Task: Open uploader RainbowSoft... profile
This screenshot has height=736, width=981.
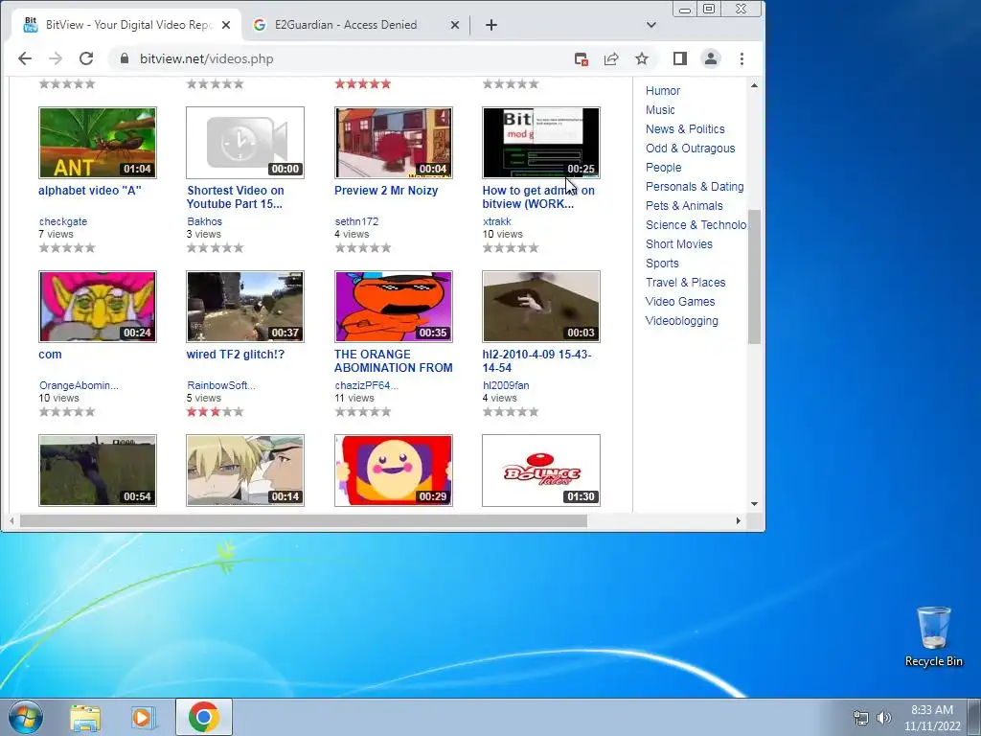Action: pyautogui.click(x=221, y=385)
